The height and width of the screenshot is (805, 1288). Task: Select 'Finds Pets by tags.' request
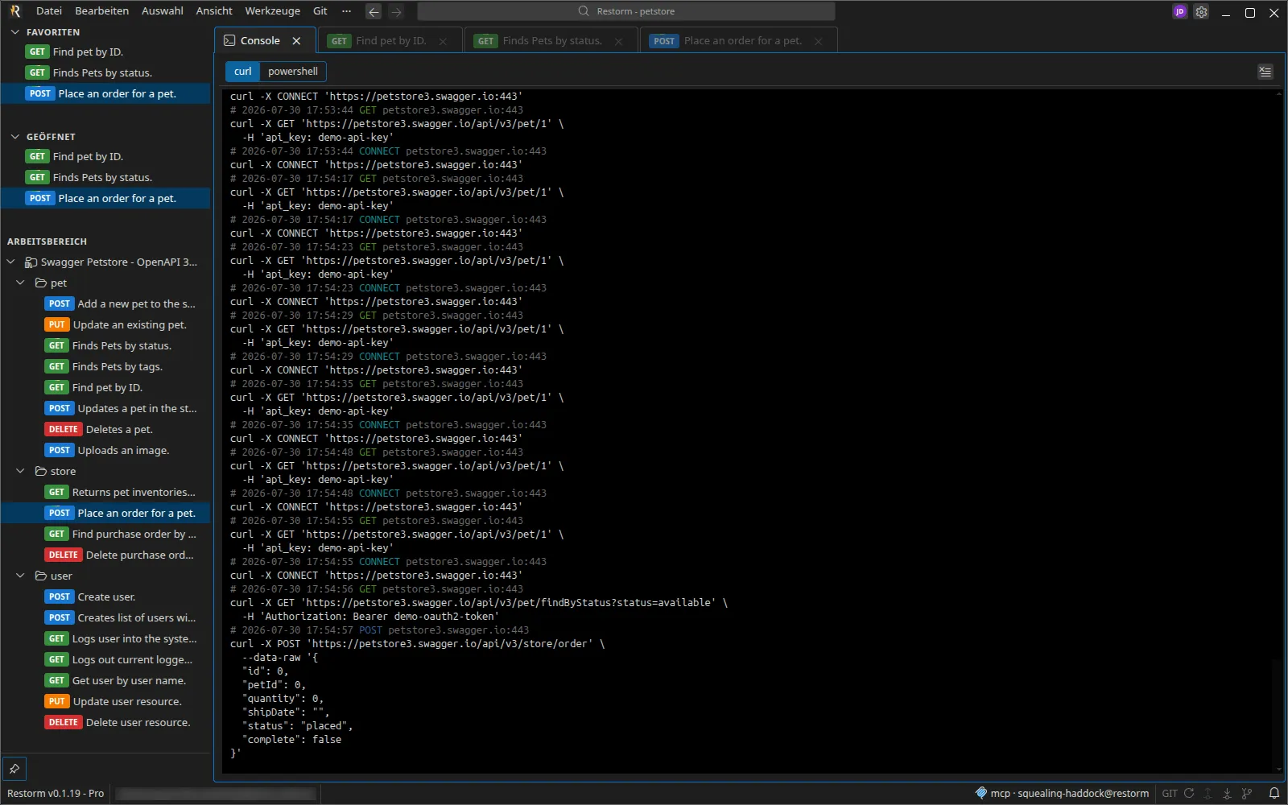[105, 367]
